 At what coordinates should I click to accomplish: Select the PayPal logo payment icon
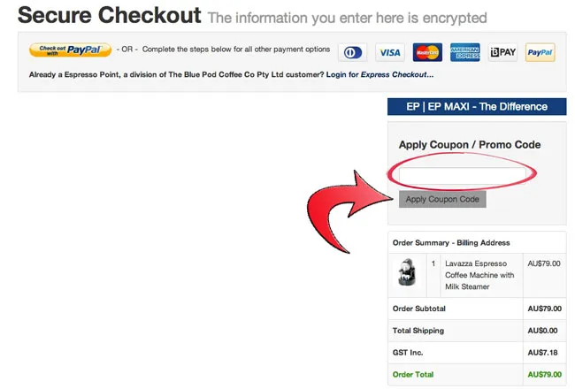pyautogui.click(x=540, y=52)
